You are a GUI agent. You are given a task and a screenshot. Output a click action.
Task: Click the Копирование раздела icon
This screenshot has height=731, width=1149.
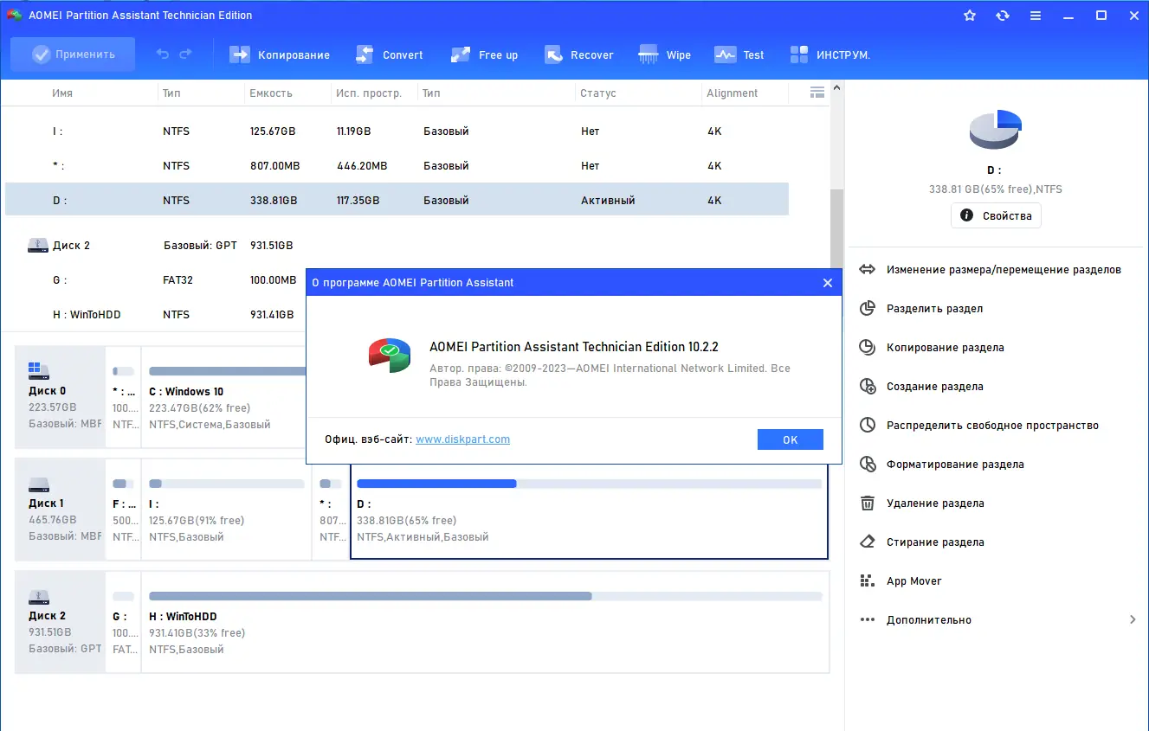click(868, 348)
